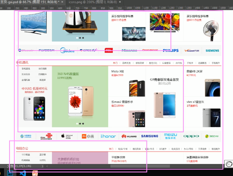The height and width of the screenshot is (176, 233).
Task: Switch to the 主页-gai.psd document tab
Action: pos(30,2)
